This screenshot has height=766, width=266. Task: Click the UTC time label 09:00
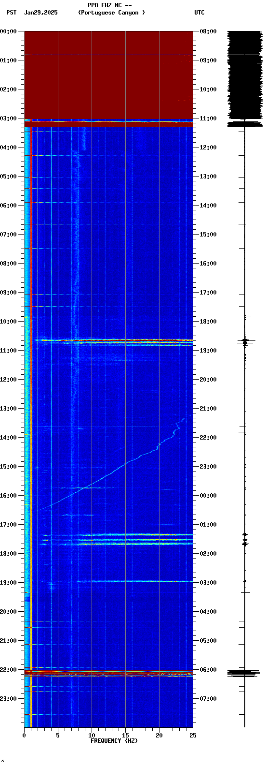[208, 60]
